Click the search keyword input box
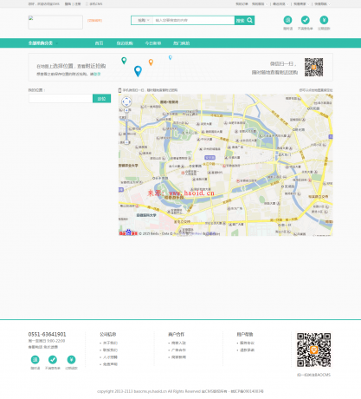Image resolution: width=361 pixels, height=399 pixels. coord(194,20)
